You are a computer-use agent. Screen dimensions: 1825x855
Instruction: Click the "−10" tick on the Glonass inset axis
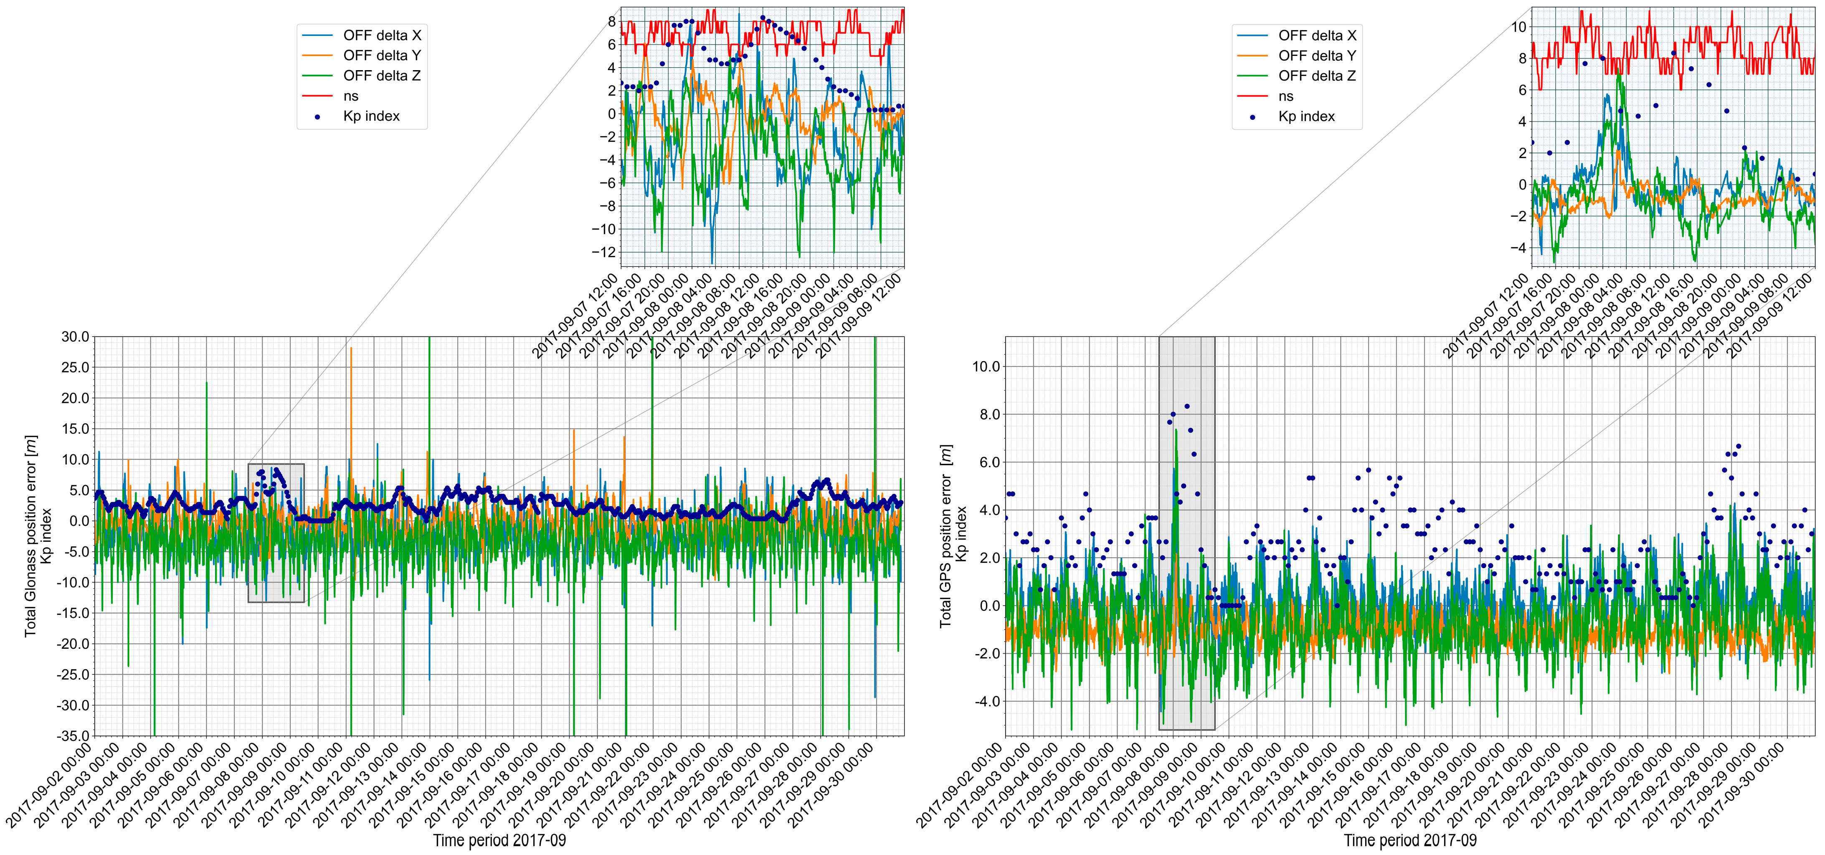[603, 229]
